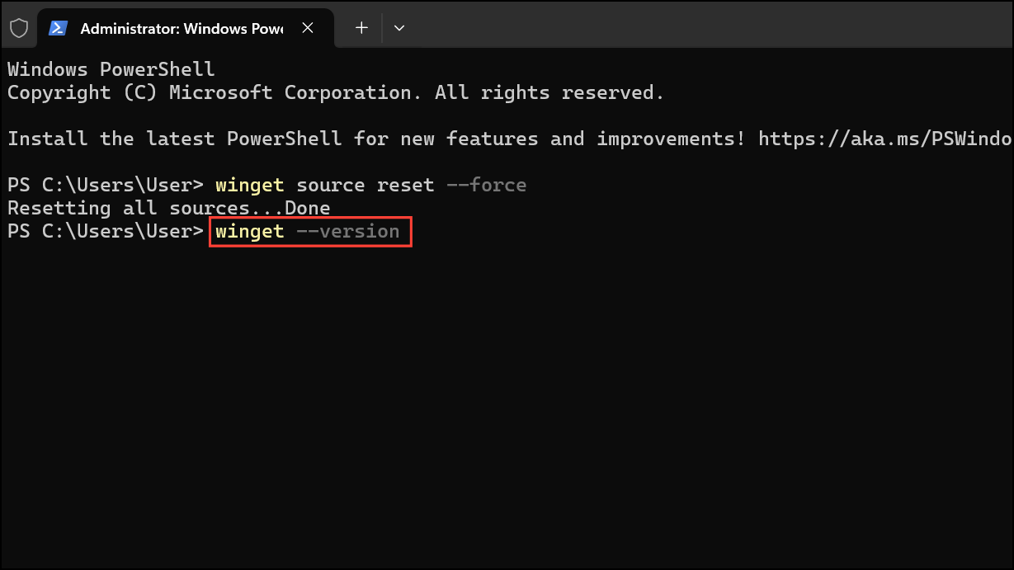Viewport: 1014px width, 570px height.
Task: Open a new terminal tab with the plus icon
Action: [x=361, y=27]
